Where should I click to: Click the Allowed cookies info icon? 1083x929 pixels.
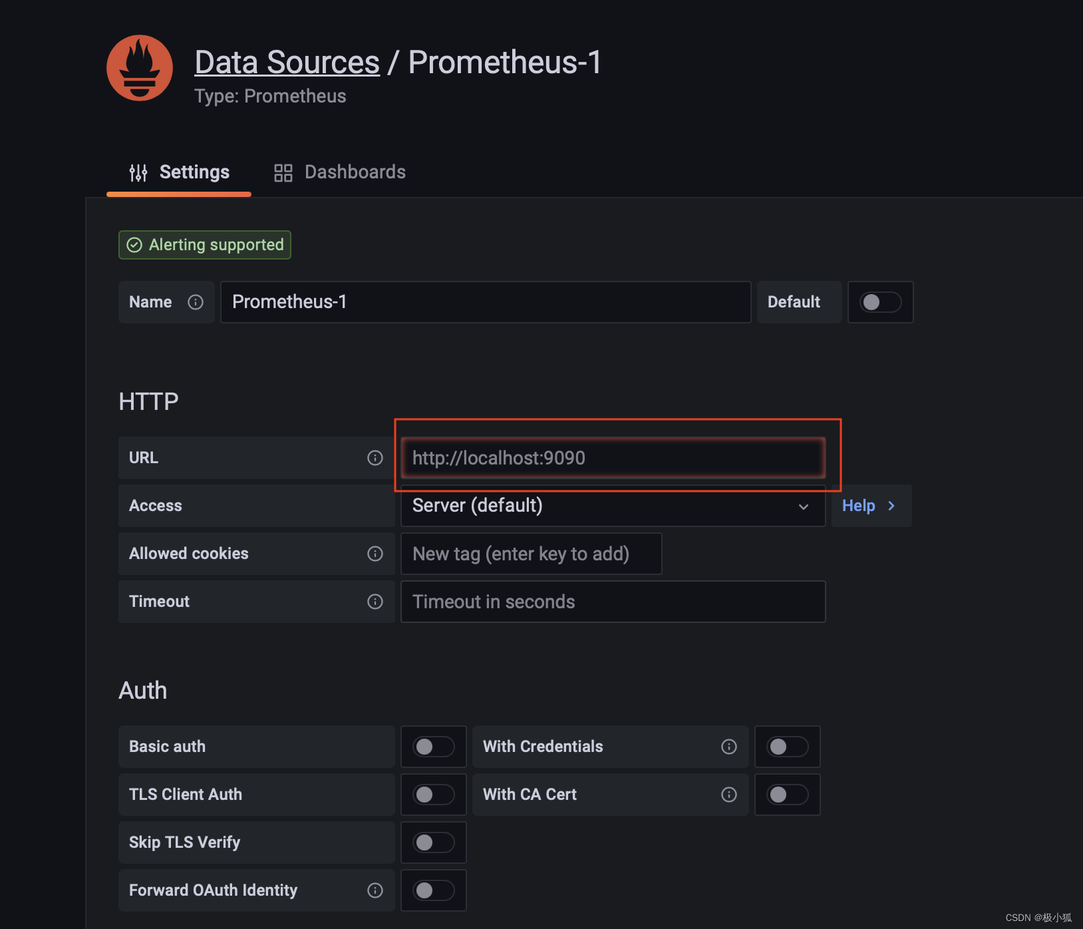[x=375, y=553]
